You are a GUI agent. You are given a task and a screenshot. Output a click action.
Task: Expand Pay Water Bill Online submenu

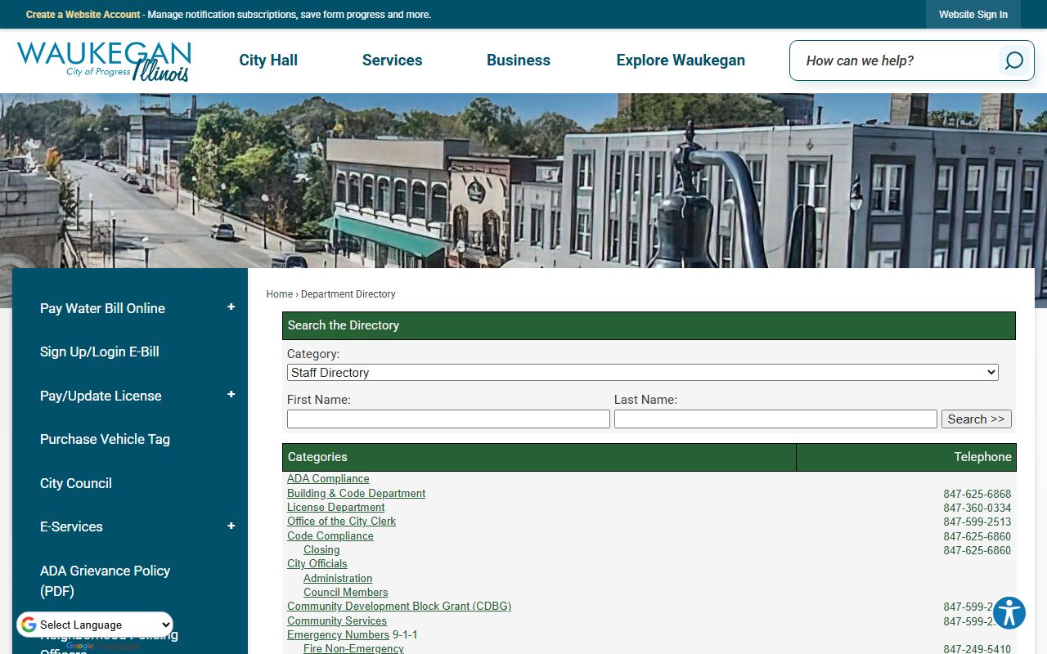(x=231, y=307)
